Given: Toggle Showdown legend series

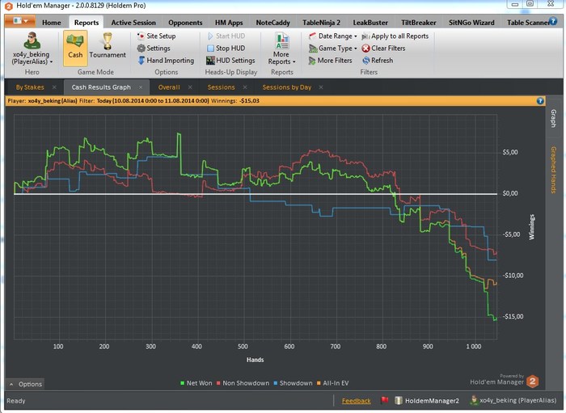Looking at the screenshot, I should tap(293, 383).
